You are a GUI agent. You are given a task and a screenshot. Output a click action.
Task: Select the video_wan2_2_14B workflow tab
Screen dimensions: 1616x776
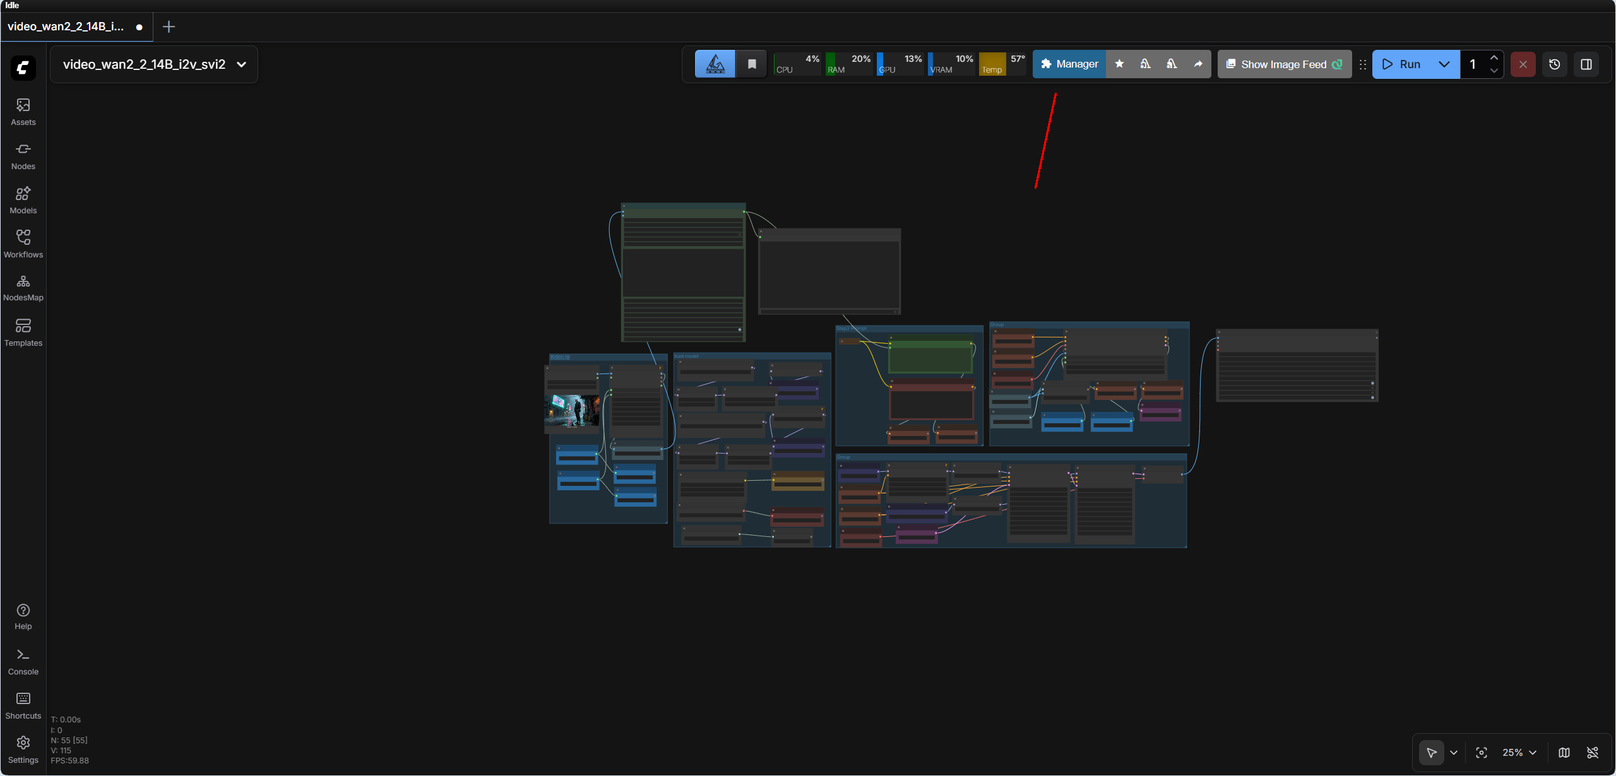66,26
